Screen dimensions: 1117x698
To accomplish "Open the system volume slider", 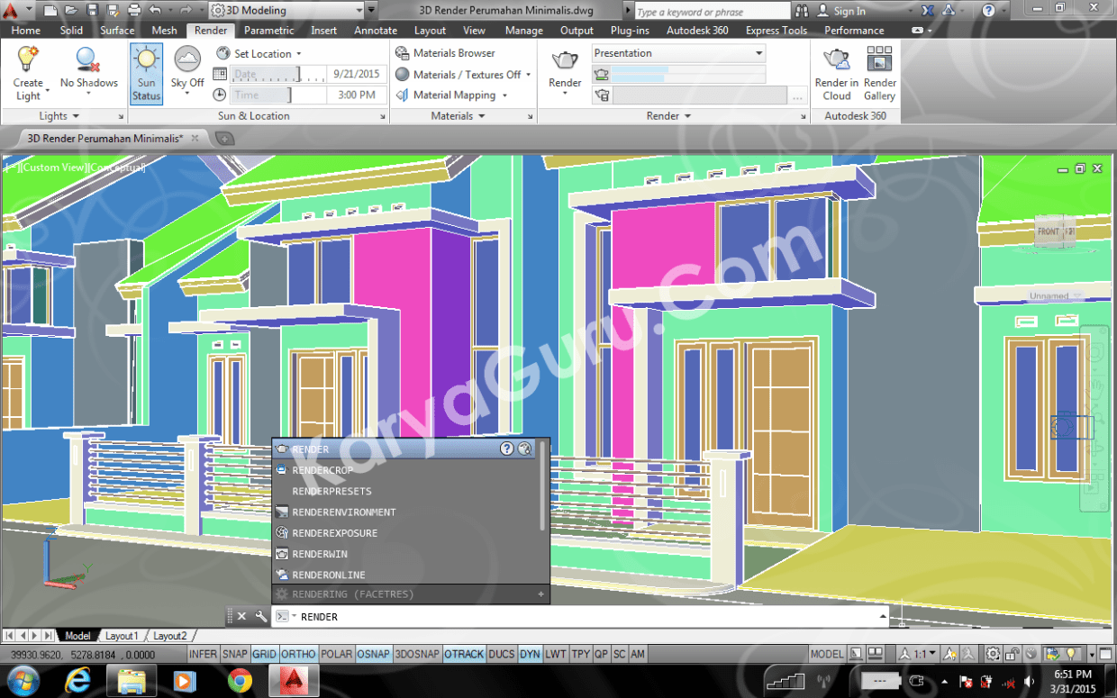I will coord(1030,683).
